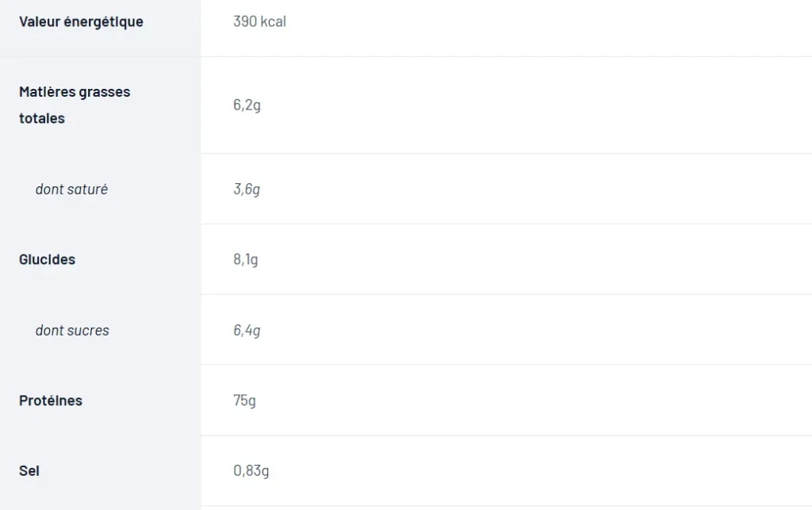Select the 8,1g carbohydrates value

(x=246, y=259)
